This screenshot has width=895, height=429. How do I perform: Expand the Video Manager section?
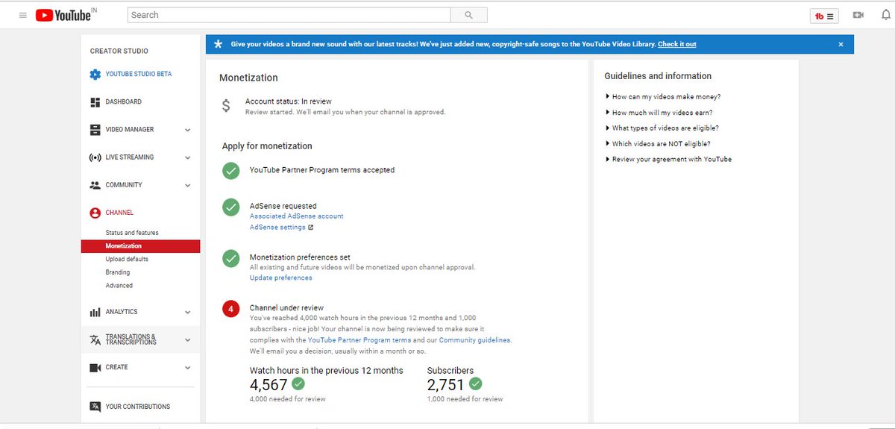(187, 130)
